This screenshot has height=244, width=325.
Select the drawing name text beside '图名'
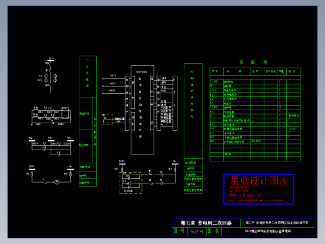tap(267, 231)
